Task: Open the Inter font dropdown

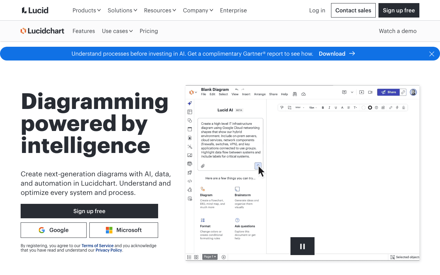Action: [300, 108]
